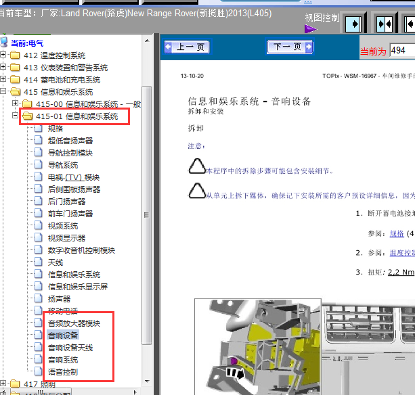Click document icon beside 电视 (TV) 模块
415x395 pixels.
[39, 176]
